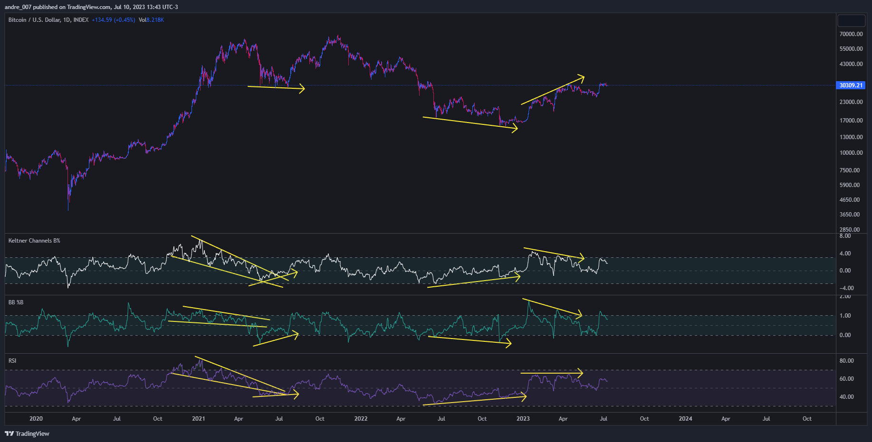Click the 8.00 Keltner scale value
The width and height of the screenshot is (872, 442).
click(845, 236)
